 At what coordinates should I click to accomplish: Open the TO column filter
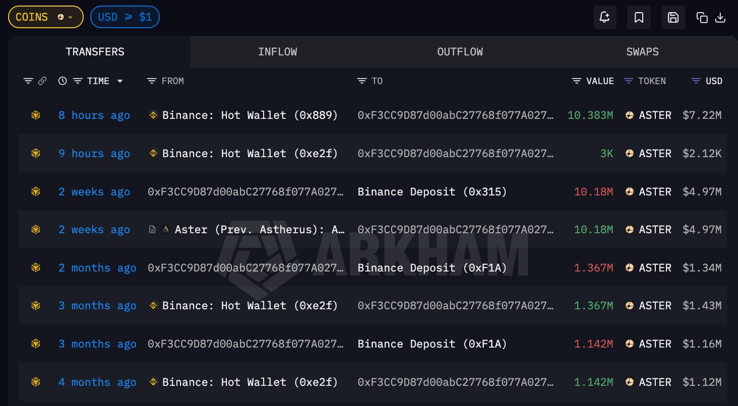tap(361, 81)
